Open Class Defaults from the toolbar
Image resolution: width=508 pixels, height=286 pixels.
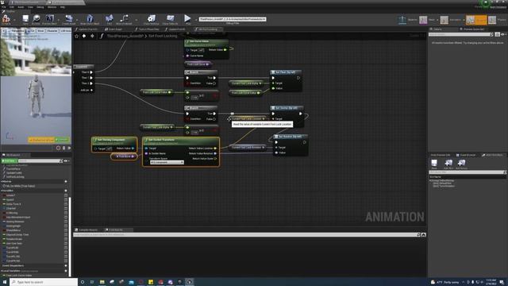pos(170,19)
